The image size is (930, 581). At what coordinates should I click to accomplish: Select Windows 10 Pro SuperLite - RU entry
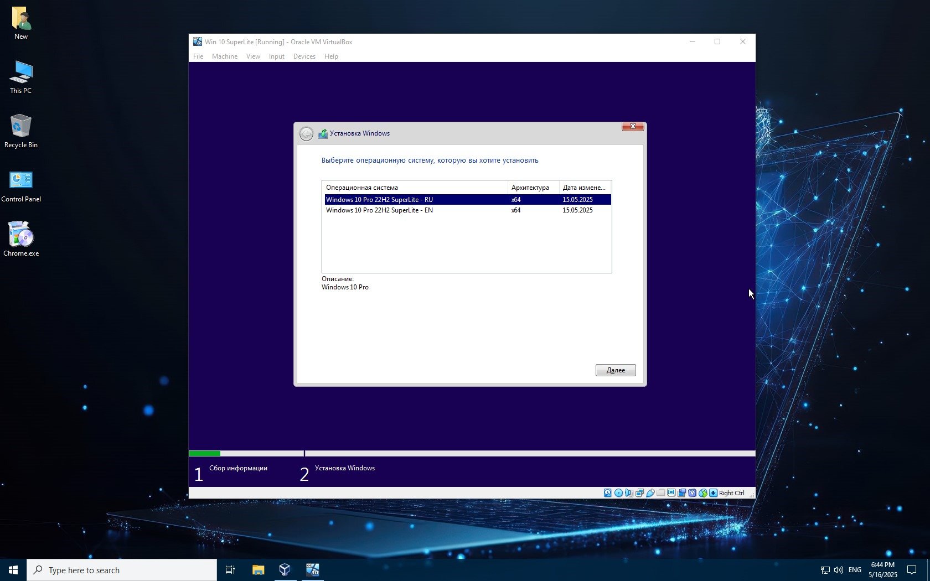tap(379, 200)
